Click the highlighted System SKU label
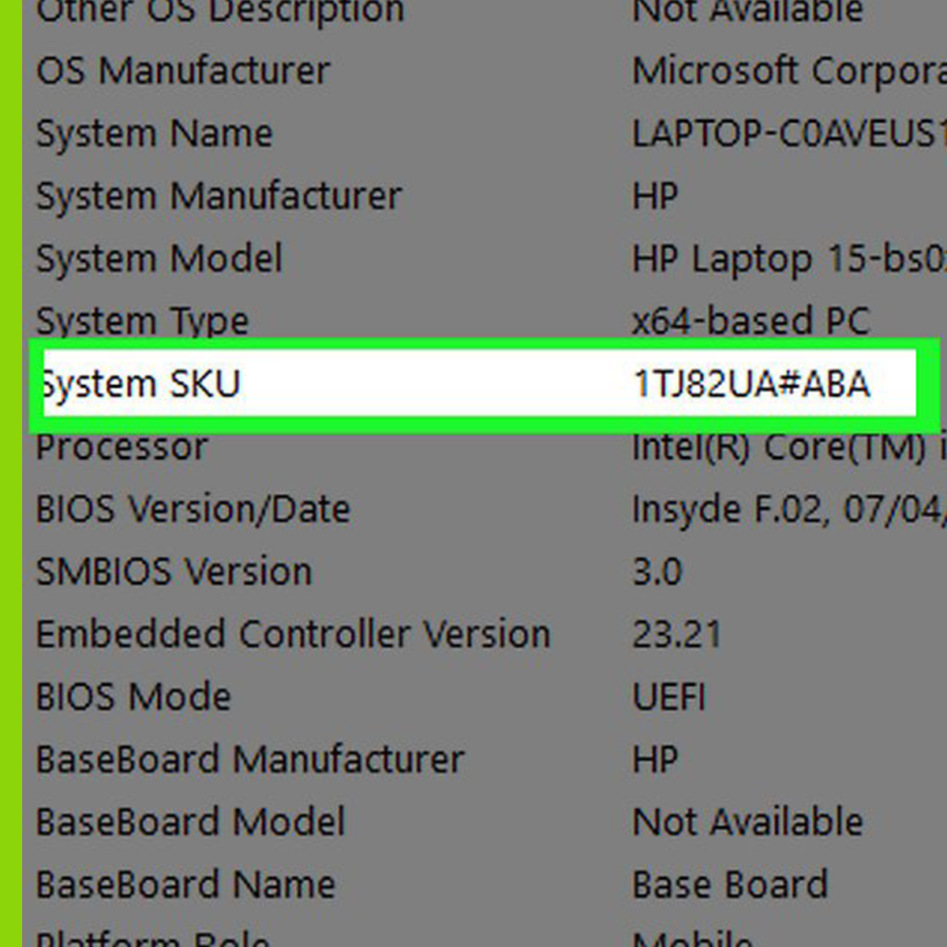The width and height of the screenshot is (947, 947). tap(142, 384)
